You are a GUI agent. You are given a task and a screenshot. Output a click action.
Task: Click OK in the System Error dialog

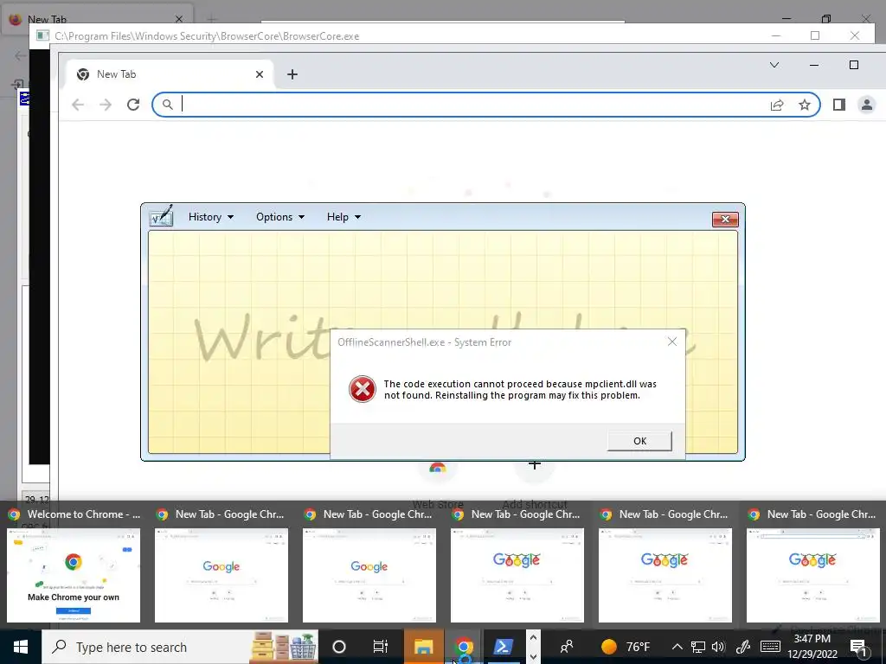[x=639, y=441]
